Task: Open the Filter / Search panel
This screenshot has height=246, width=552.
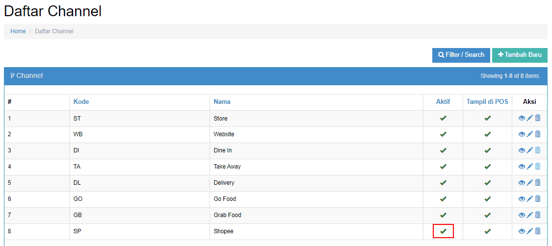Action: (x=461, y=55)
